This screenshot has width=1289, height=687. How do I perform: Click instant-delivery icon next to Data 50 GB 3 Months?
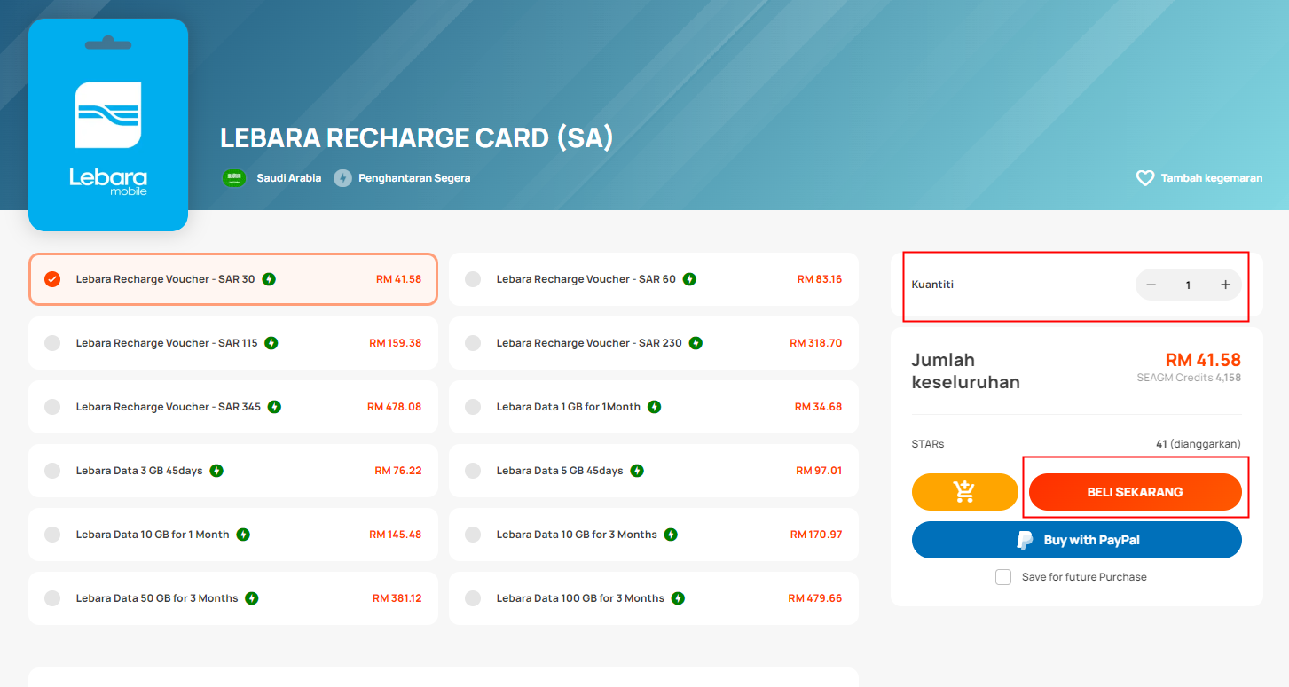pyautogui.click(x=252, y=598)
